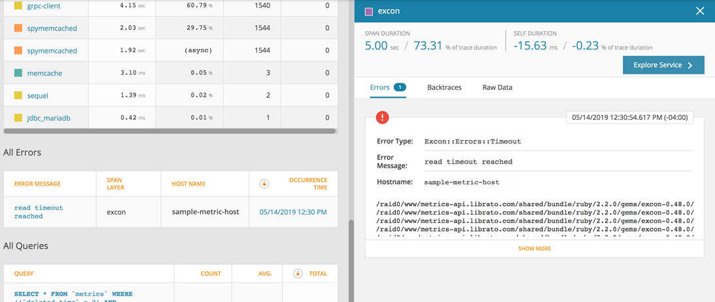Click the 05/14/2019 12:30 PM occurrence link
The width and height of the screenshot is (715, 302).
[x=293, y=212]
